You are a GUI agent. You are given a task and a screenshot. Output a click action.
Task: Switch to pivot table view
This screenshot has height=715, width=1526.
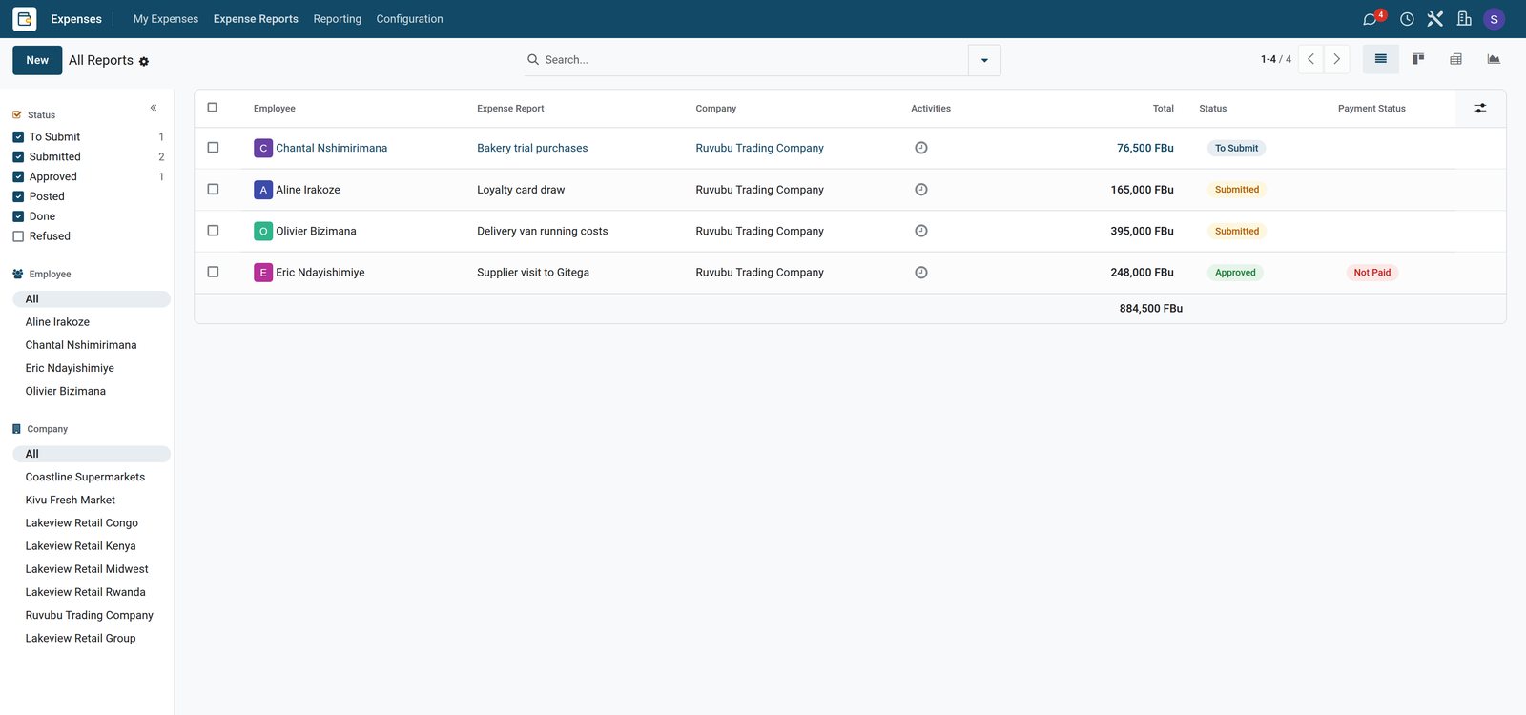click(1455, 59)
